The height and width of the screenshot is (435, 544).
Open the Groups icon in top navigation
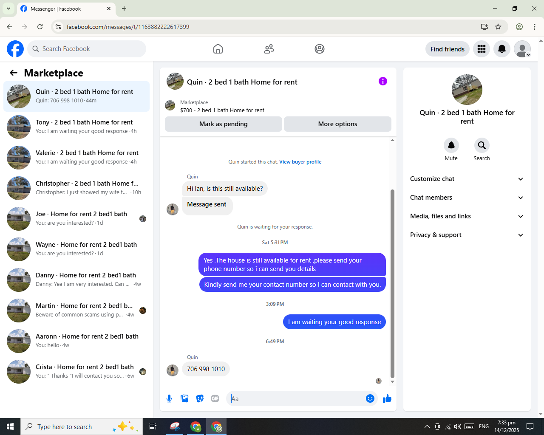coord(320,49)
